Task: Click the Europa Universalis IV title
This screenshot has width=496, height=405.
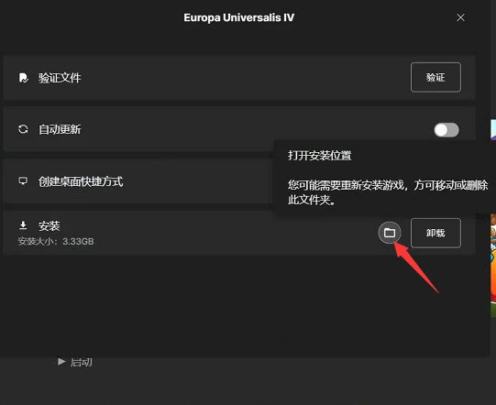Action: coord(238,17)
